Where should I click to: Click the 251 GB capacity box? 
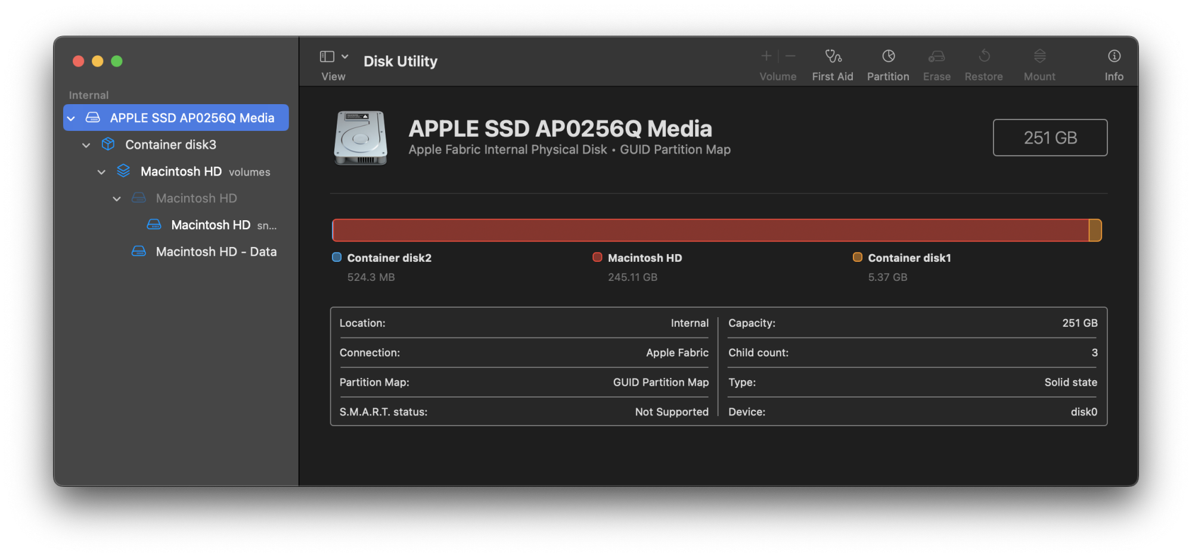pyautogui.click(x=1050, y=137)
